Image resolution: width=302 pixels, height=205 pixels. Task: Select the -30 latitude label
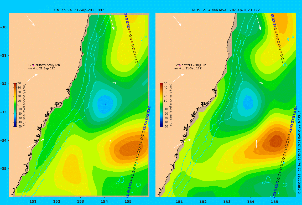tap(3, 27)
